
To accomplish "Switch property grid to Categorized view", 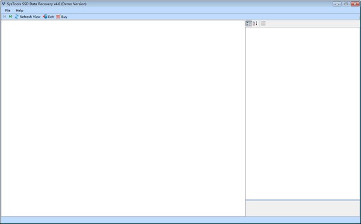I will tap(249, 23).
